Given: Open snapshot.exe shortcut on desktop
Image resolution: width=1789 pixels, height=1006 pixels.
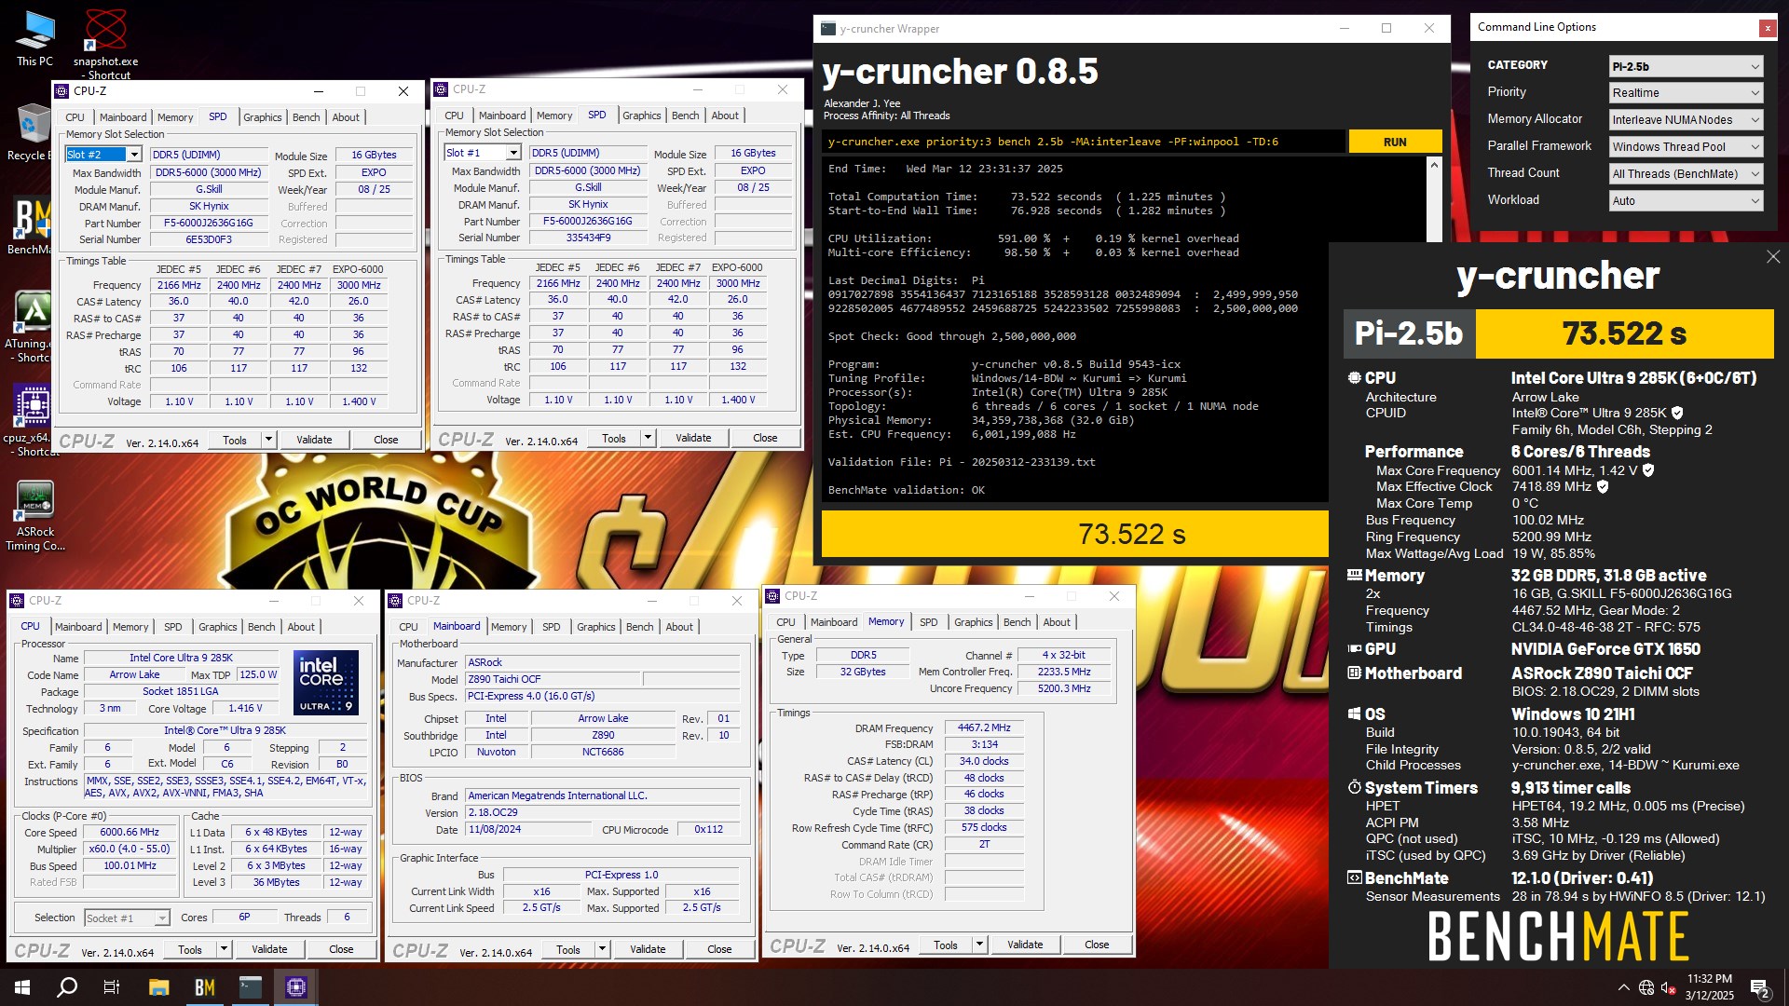Looking at the screenshot, I should coord(105,44).
